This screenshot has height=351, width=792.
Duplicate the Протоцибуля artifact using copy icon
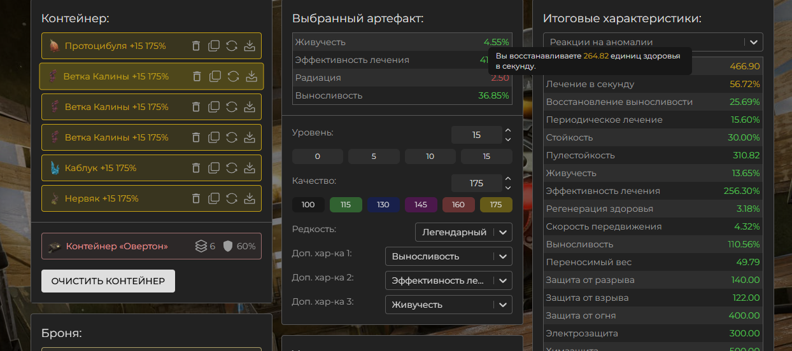[x=214, y=46]
